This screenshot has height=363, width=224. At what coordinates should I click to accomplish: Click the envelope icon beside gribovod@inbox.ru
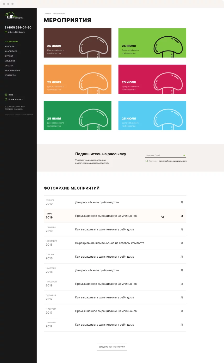pos(6,32)
